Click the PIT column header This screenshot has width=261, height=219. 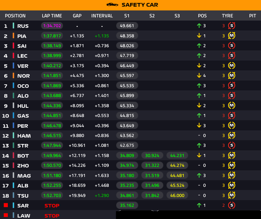252,16
